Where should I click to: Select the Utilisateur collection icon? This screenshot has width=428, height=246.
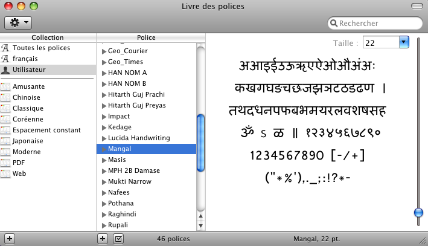point(6,70)
